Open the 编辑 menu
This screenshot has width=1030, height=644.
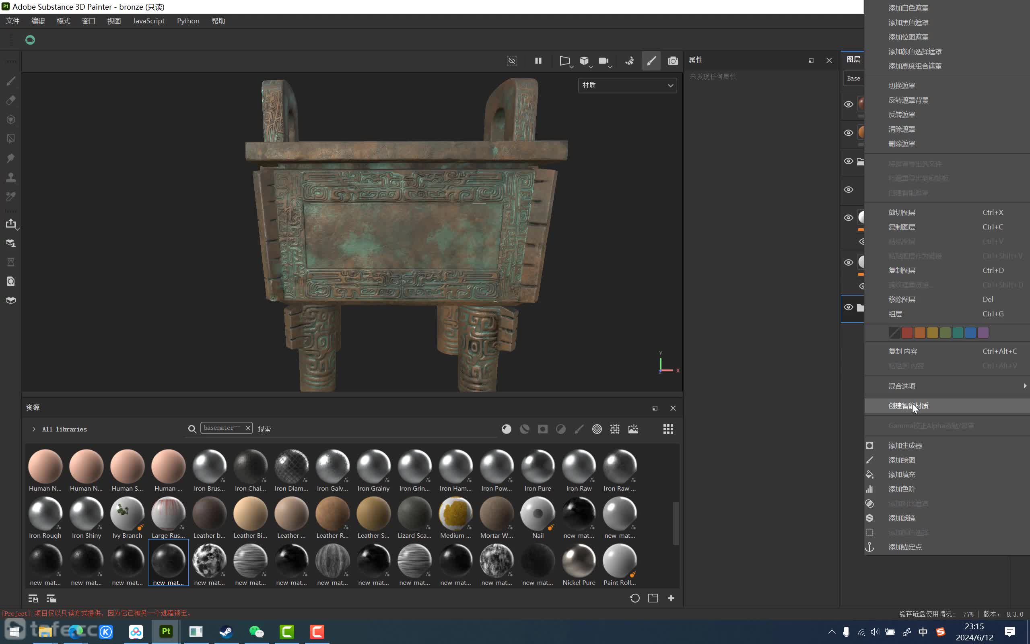(38, 21)
